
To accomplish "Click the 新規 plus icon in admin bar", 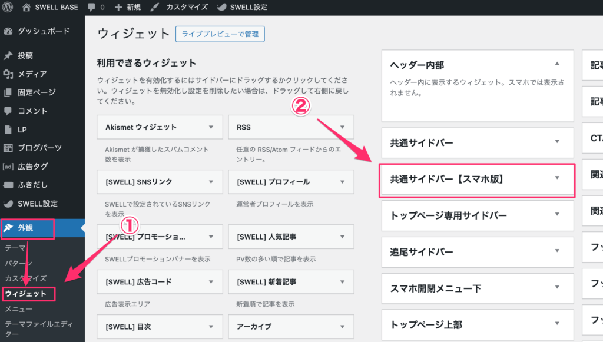I will click(118, 7).
